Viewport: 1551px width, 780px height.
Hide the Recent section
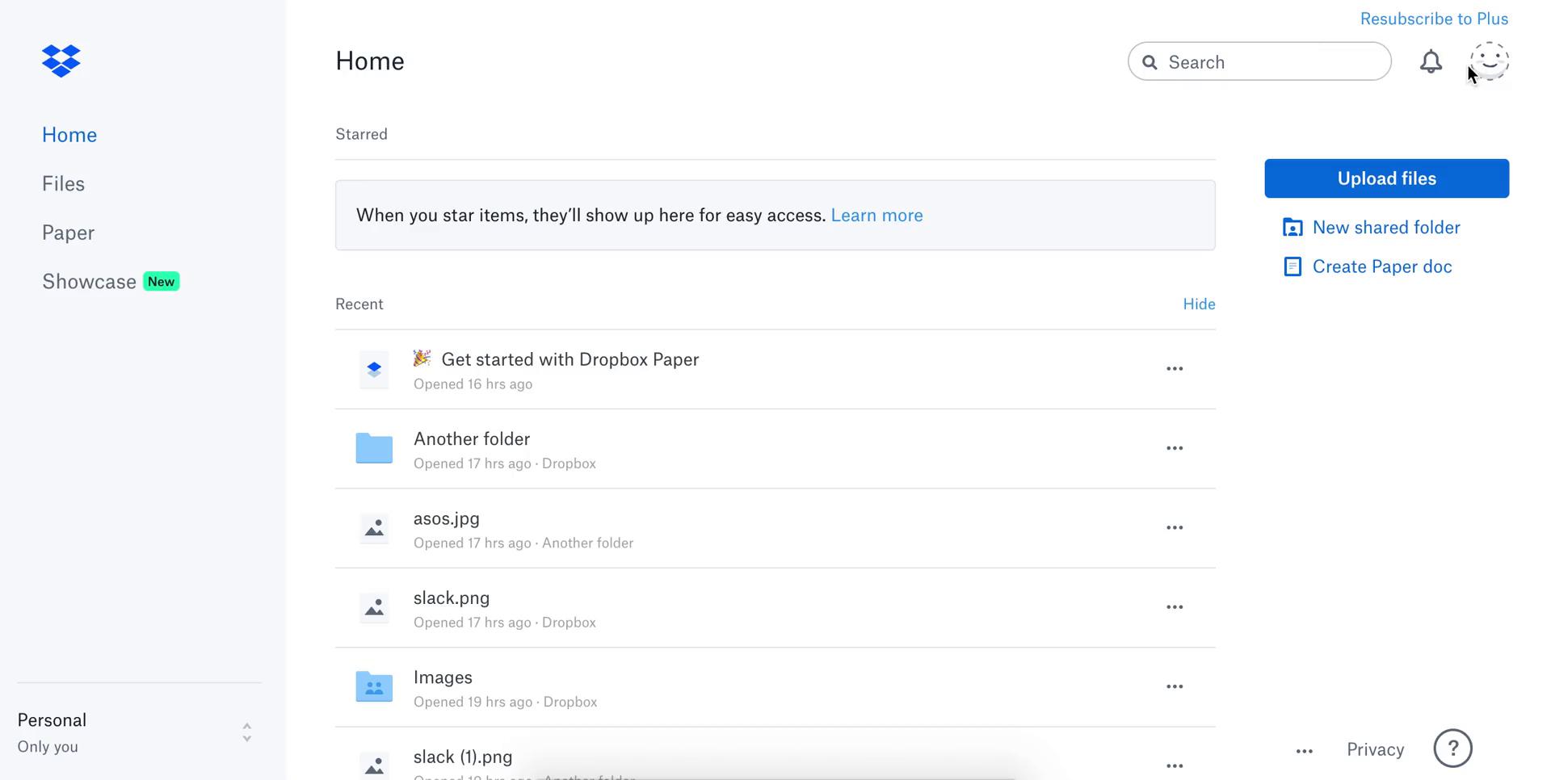tap(1199, 304)
